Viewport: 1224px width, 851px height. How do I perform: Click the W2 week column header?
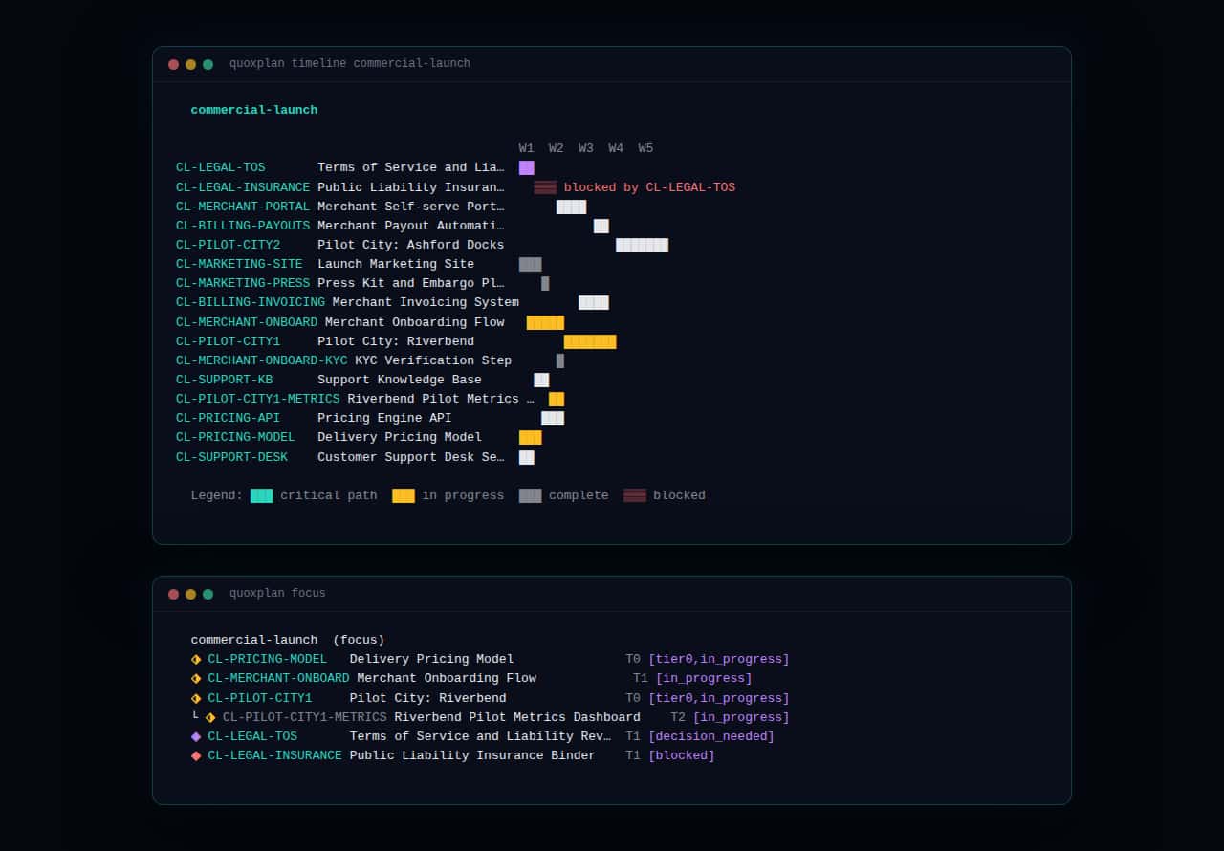click(557, 148)
